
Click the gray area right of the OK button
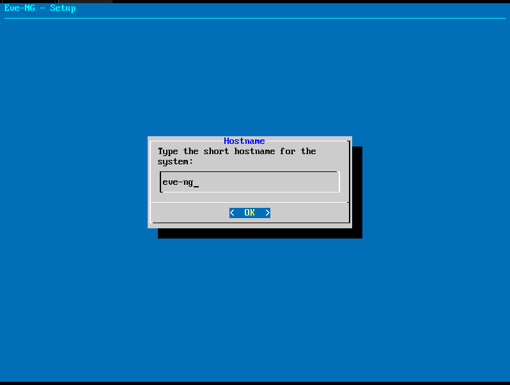(x=307, y=212)
